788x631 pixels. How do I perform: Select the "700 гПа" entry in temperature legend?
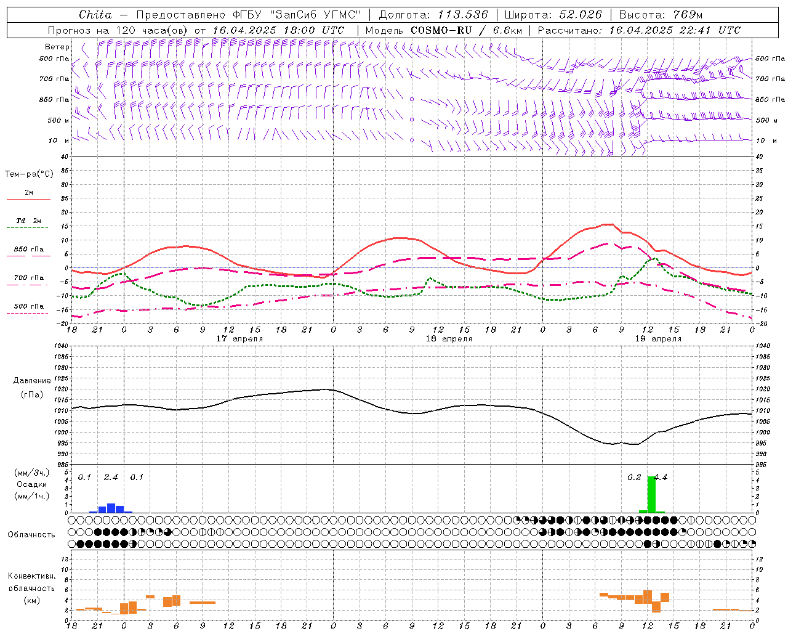29,278
